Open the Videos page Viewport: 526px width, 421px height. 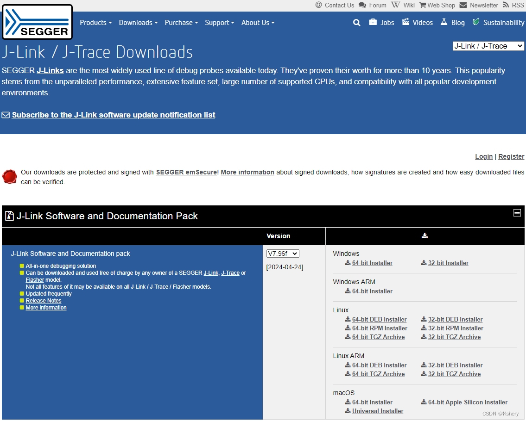(x=423, y=23)
